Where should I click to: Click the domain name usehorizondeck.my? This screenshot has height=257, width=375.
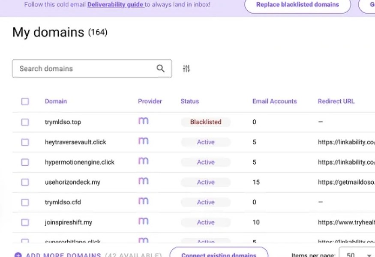click(x=73, y=182)
